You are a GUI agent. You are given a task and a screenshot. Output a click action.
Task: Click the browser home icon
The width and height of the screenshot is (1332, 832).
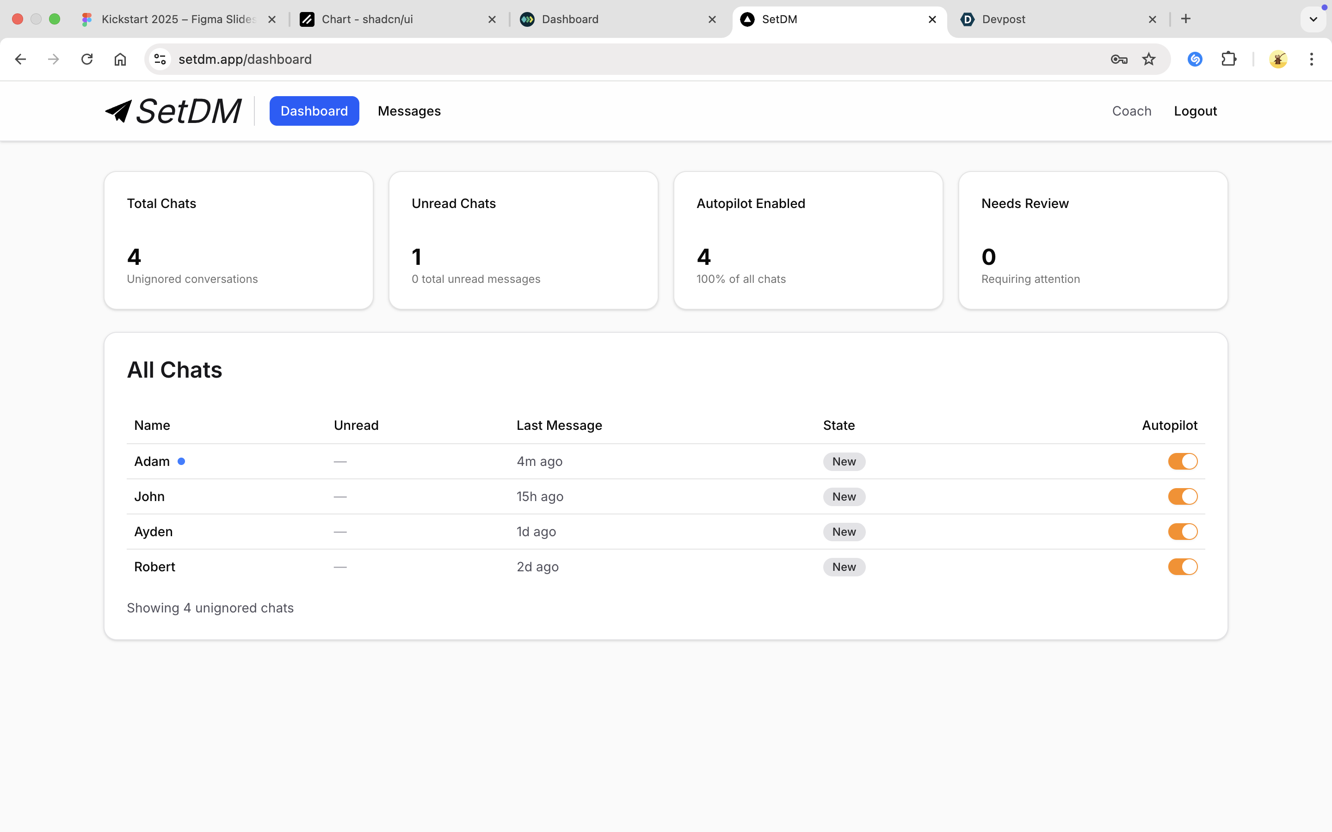click(120, 59)
